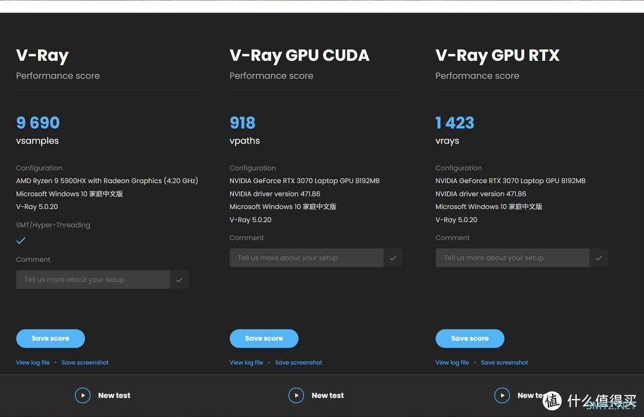Save screenshot of V-Ray GPU CUDA result
The image size is (644, 417).
tap(299, 362)
